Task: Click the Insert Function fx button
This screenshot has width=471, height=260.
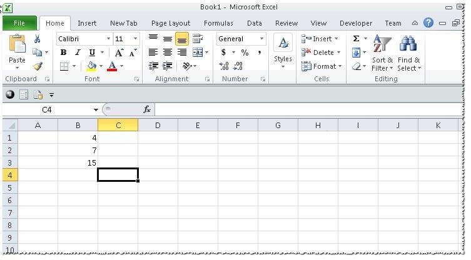Action: pyautogui.click(x=147, y=109)
